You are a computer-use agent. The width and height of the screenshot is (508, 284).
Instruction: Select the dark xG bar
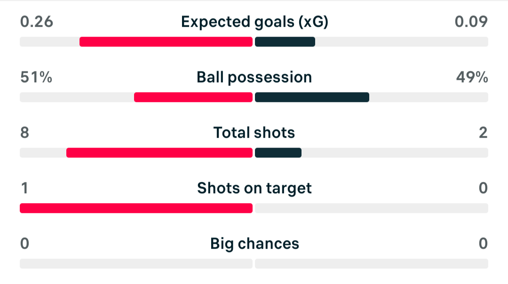point(285,42)
